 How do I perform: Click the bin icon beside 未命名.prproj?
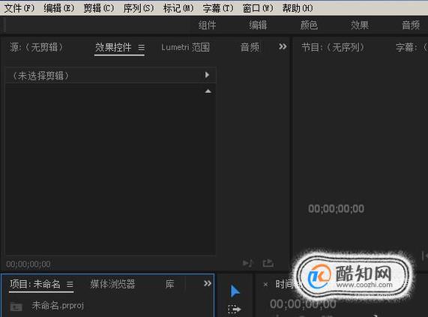pos(16,307)
